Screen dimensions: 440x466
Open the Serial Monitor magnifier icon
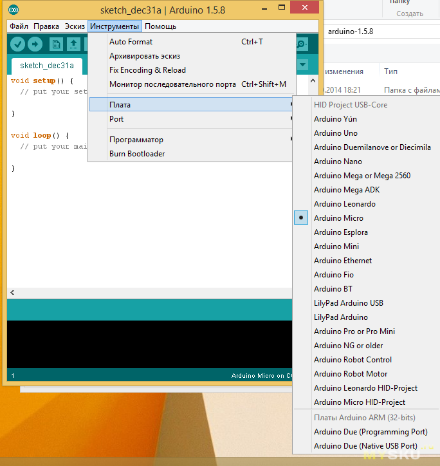click(x=302, y=44)
